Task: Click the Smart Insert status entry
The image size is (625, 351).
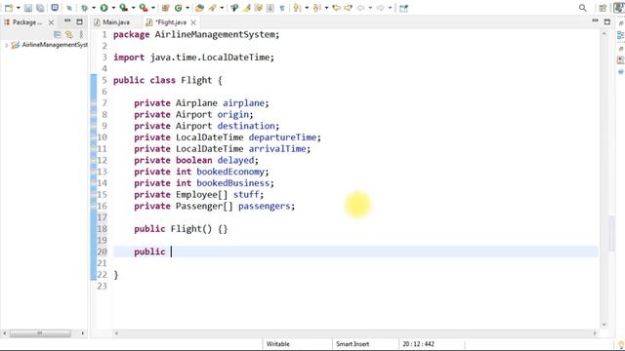Action: tap(353, 344)
